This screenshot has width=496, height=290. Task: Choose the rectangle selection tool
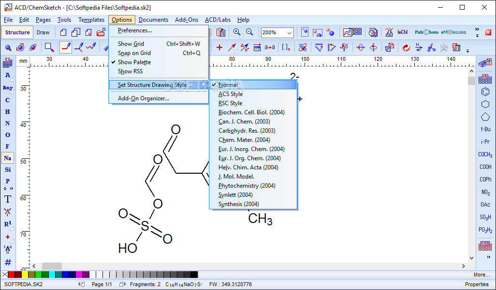[49, 48]
